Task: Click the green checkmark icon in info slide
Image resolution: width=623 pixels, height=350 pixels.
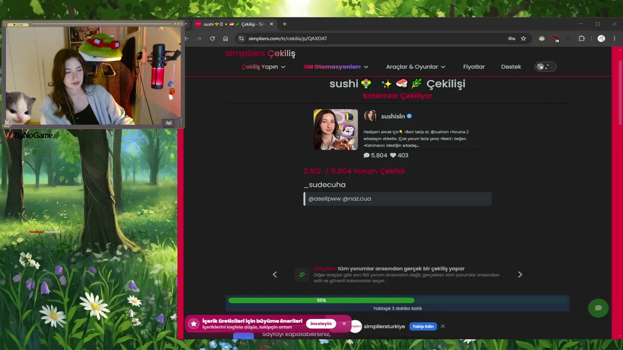Action: [302, 275]
